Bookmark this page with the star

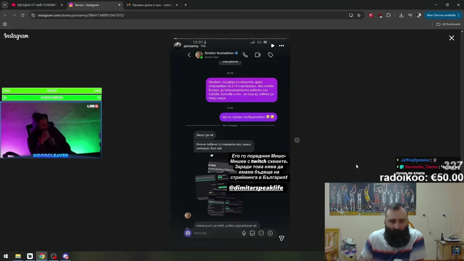point(359,15)
